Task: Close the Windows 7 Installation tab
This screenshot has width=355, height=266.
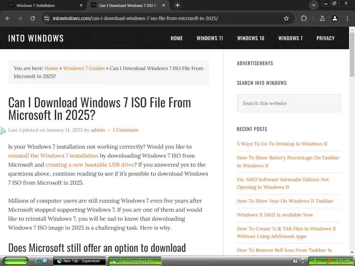Action: [81, 5]
